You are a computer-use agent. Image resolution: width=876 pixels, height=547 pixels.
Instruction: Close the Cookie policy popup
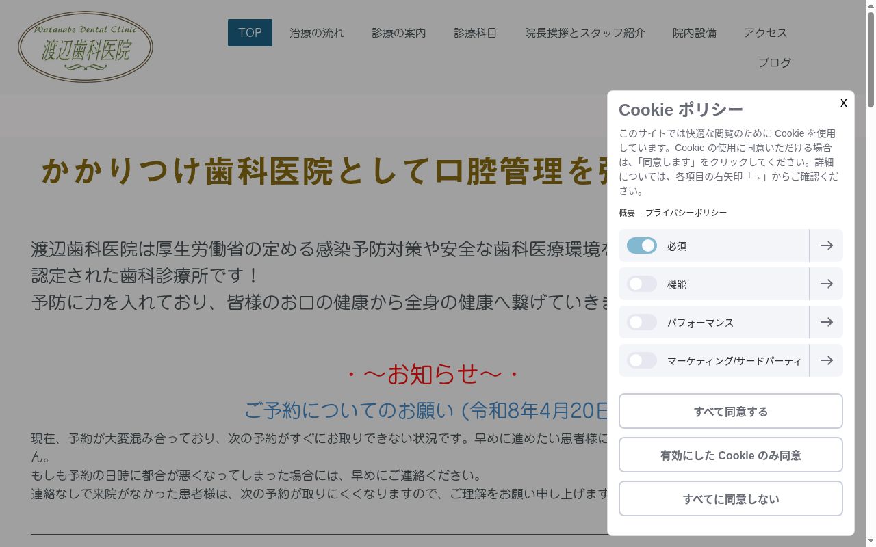coord(844,103)
